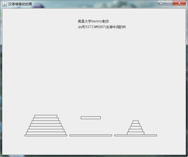The image size is (188, 157).
Task: Click the second disk from bottom on right tower
Action: [136, 130]
